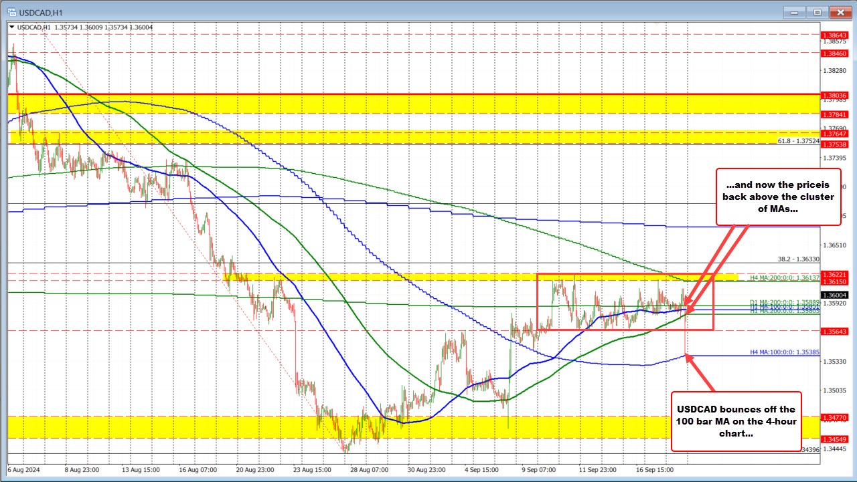Click the H4 MA:200 moving average label
857x482 pixels.
pyautogui.click(x=783, y=278)
